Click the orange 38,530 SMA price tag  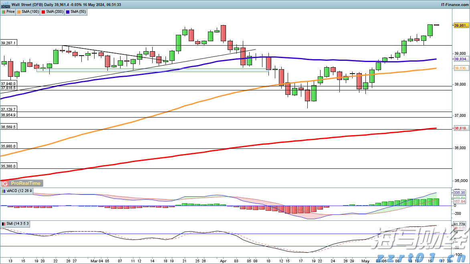pyautogui.click(x=461, y=68)
